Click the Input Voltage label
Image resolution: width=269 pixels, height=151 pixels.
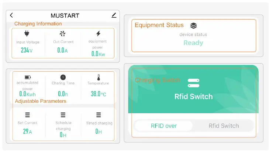tap(28, 42)
